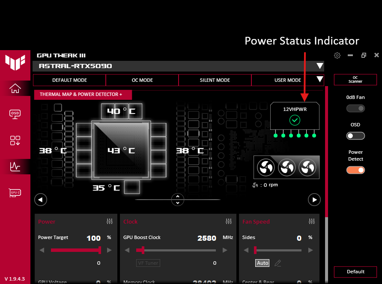Image resolution: width=382 pixels, height=284 pixels.
Task: Open the OSD settings sidebar icon
Action: click(15, 114)
